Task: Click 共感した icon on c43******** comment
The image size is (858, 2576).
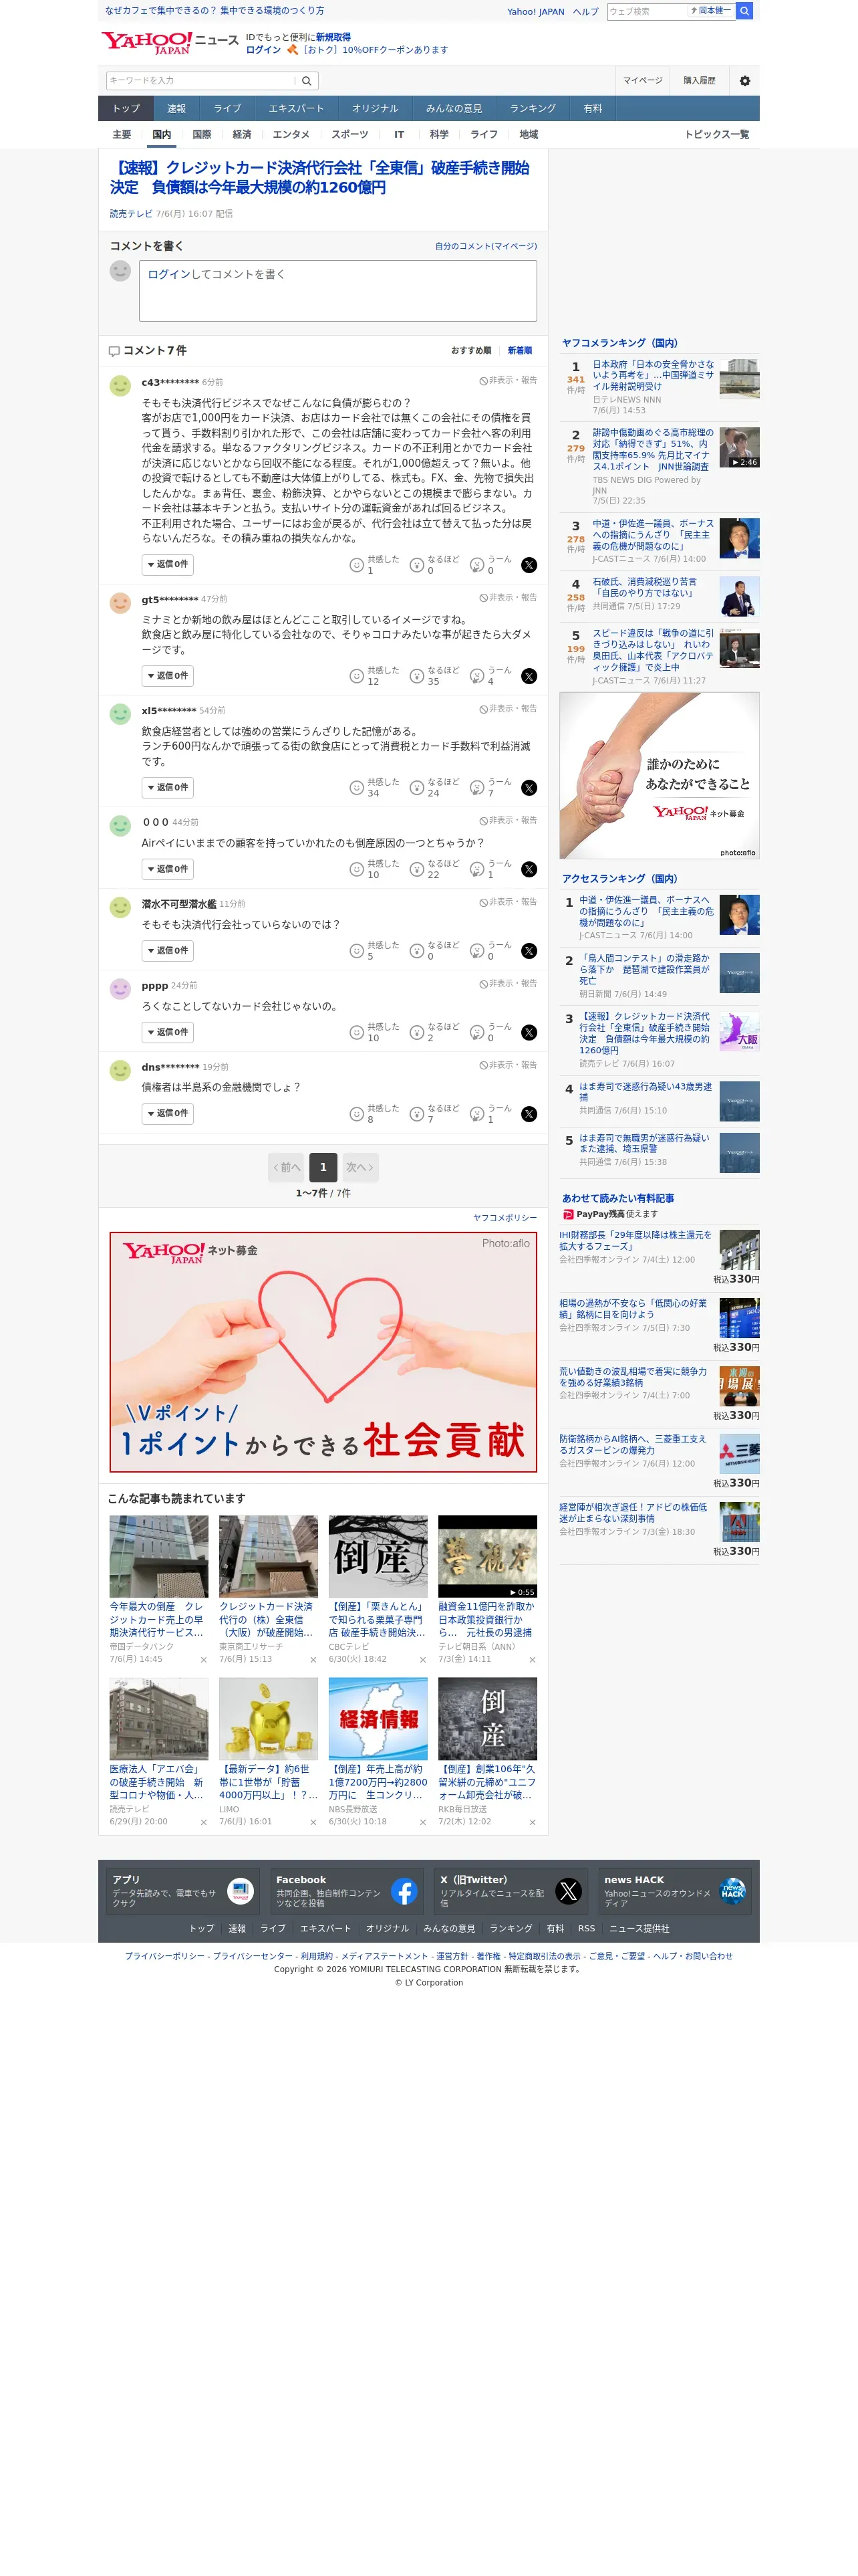Action: [x=357, y=565]
